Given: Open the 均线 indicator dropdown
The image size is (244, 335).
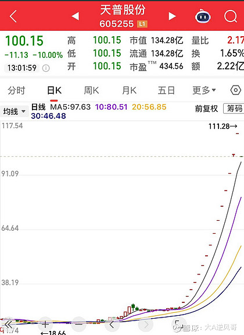Looking at the screenshot, I should tap(15, 111).
